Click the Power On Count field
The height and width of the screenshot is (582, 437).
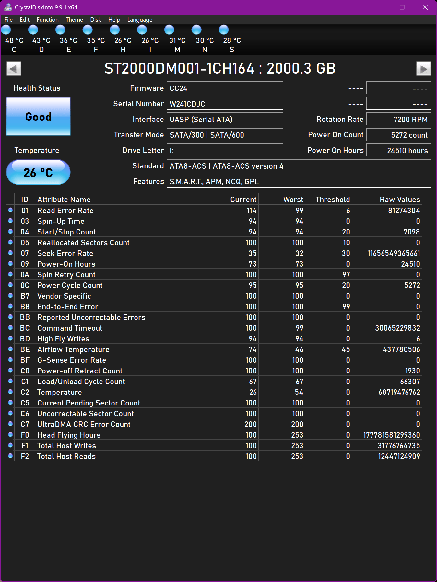(399, 135)
